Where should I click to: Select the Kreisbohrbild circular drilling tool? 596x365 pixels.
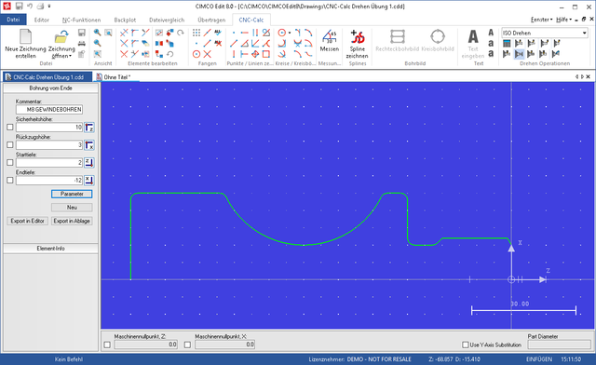tap(438, 37)
